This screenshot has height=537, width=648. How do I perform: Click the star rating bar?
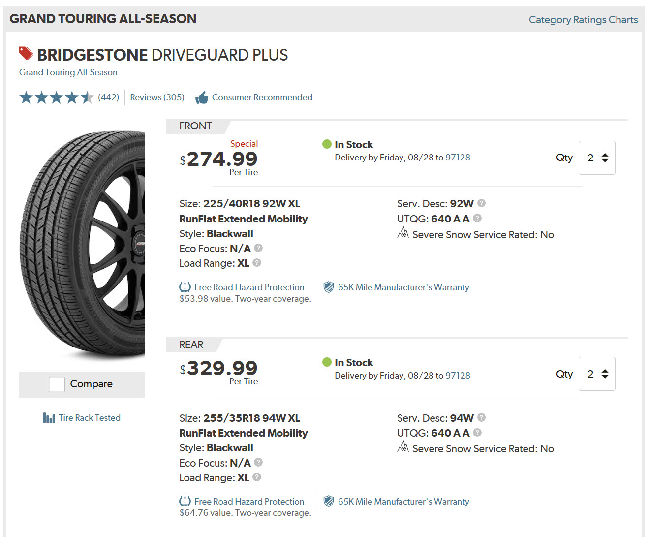(x=57, y=97)
